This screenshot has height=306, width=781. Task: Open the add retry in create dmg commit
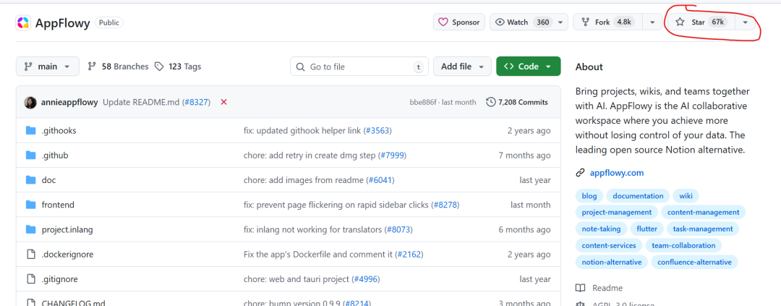point(310,156)
